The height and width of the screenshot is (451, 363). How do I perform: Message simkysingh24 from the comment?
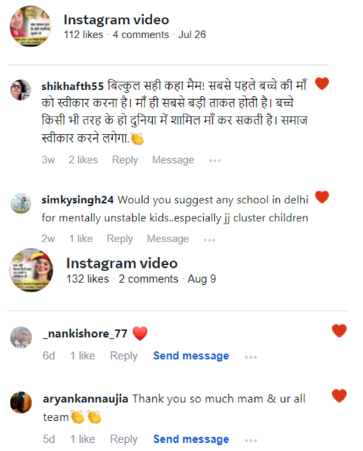tap(168, 239)
